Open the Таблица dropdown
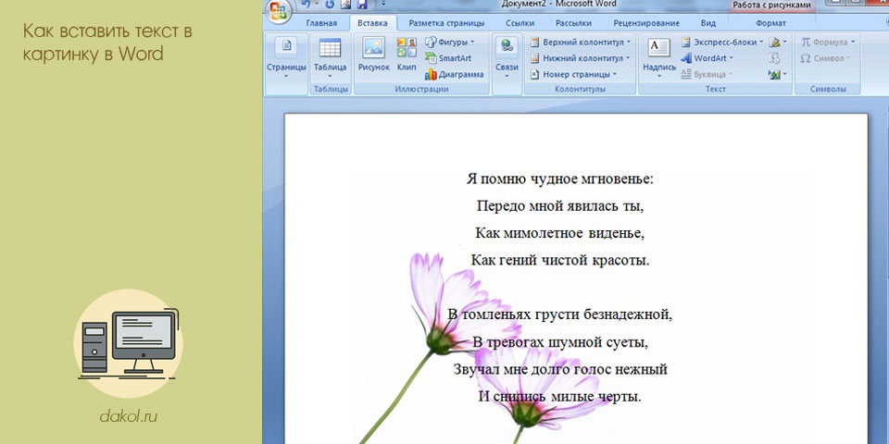 point(330,57)
